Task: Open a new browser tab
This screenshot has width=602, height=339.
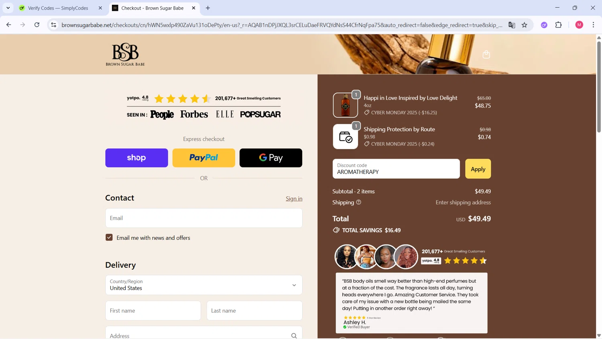Action: 208,8
